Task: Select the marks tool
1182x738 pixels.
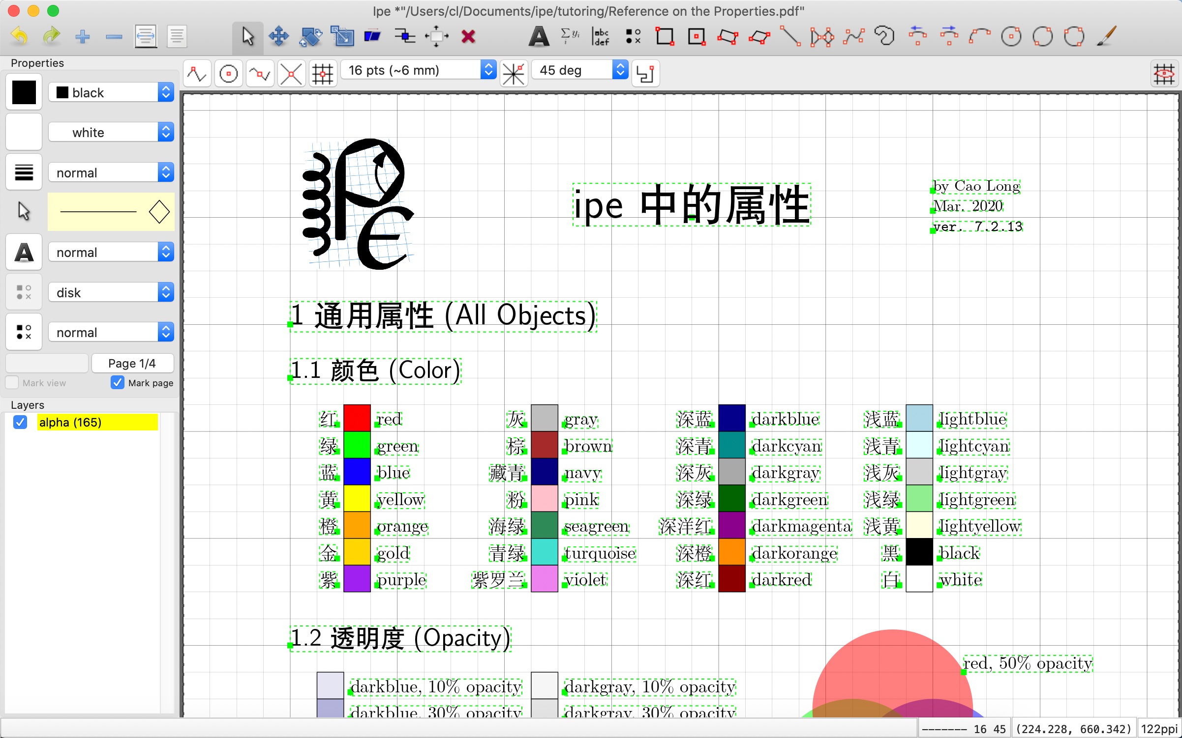Action: pyautogui.click(x=633, y=36)
